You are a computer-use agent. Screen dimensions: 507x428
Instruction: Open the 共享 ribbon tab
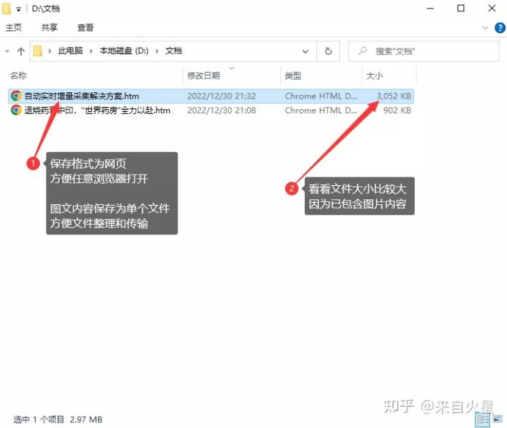49,27
